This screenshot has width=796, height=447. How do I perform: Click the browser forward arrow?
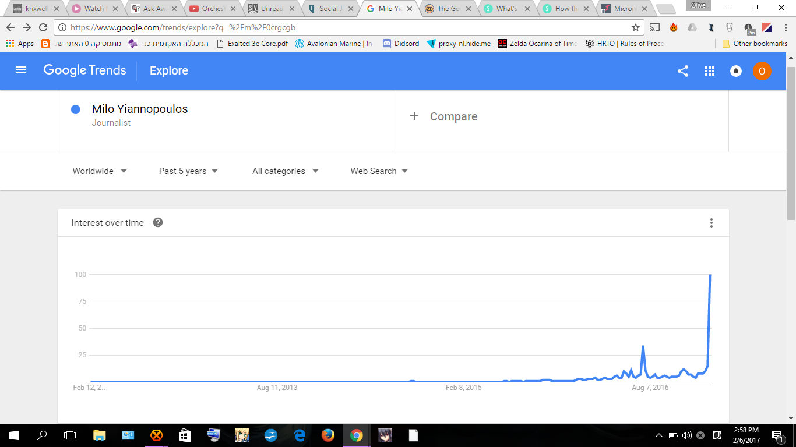[x=27, y=27]
